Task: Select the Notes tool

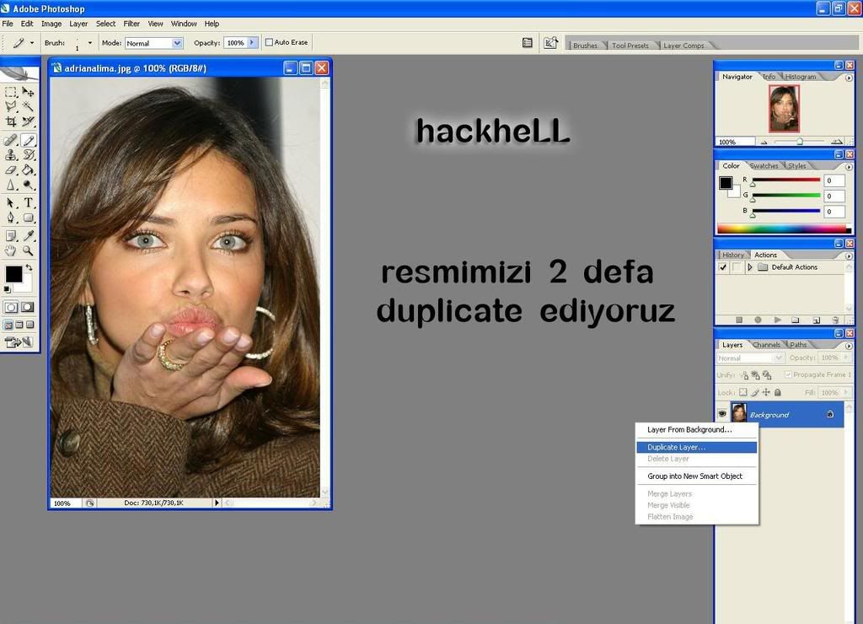Action: coord(10,236)
